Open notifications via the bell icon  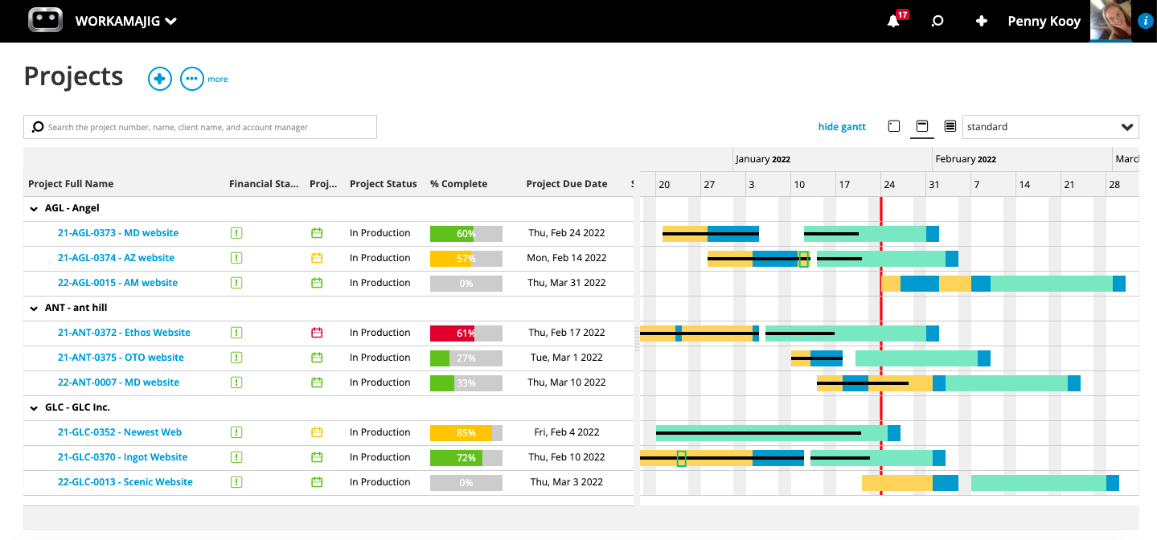click(892, 21)
